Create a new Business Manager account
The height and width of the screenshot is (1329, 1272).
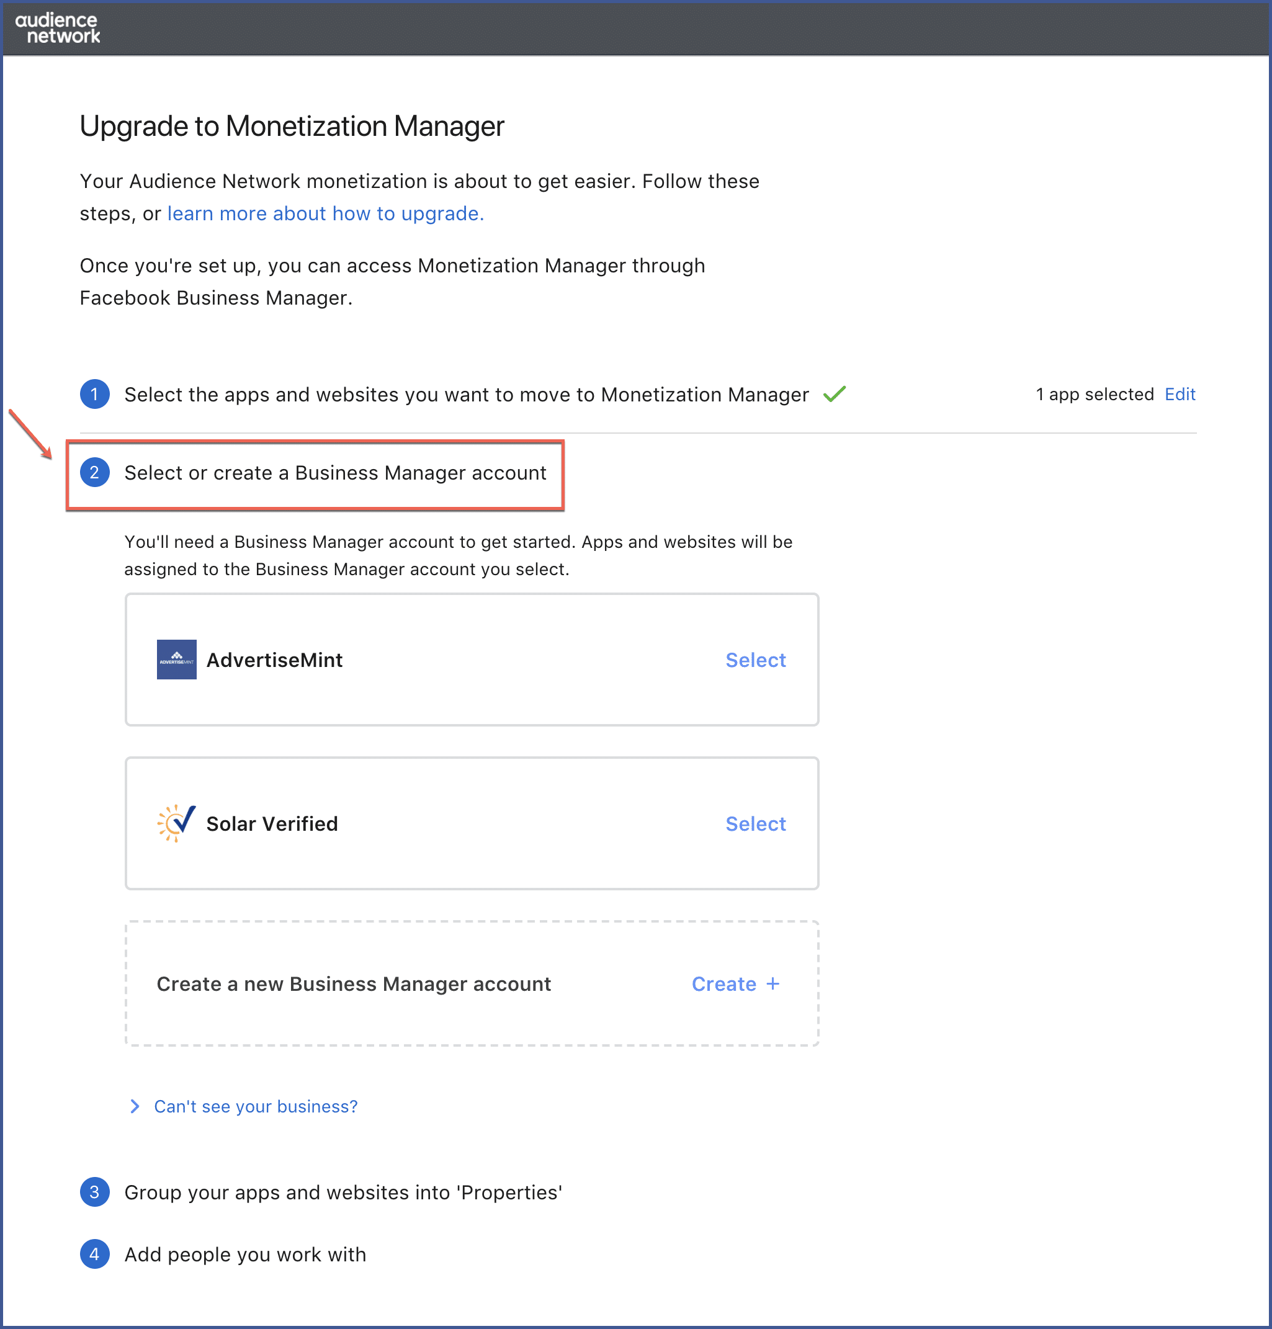tap(736, 984)
